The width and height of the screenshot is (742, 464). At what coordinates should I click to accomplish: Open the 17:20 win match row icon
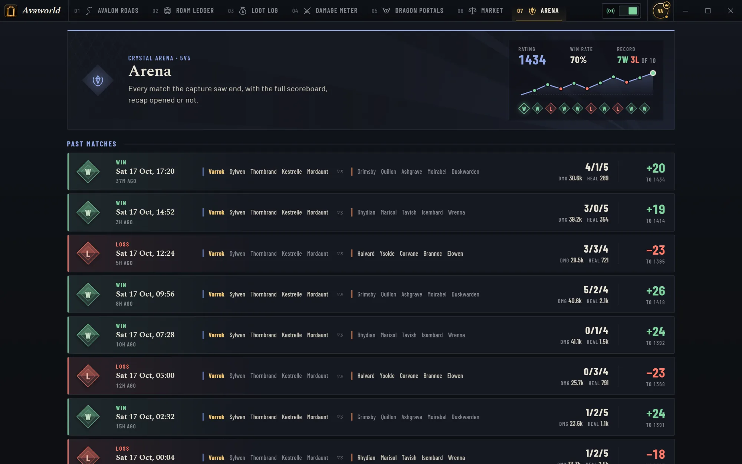click(x=88, y=172)
